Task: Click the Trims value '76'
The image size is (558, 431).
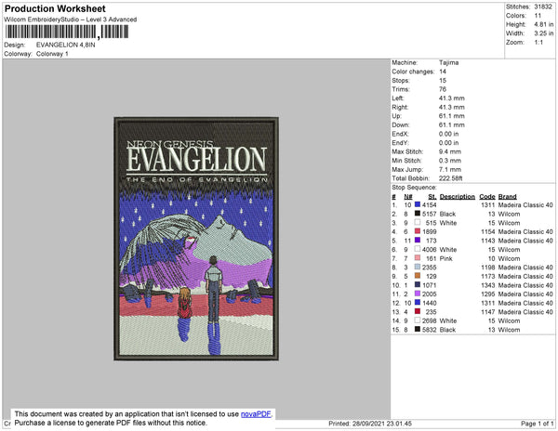Action: tap(443, 89)
